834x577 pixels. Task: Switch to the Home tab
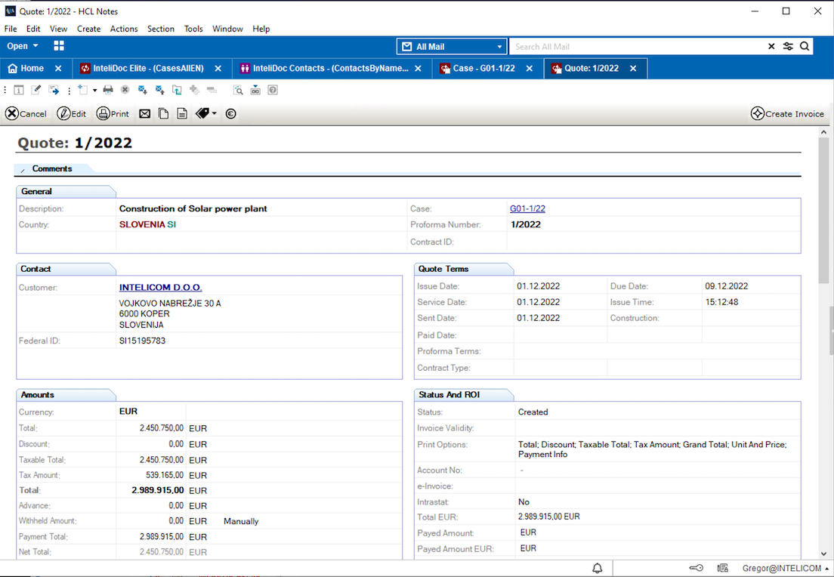pos(26,68)
